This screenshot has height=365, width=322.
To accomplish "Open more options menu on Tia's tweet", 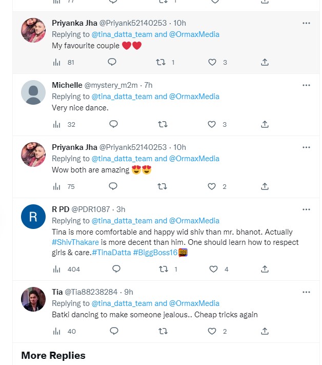I will coord(306,292).
